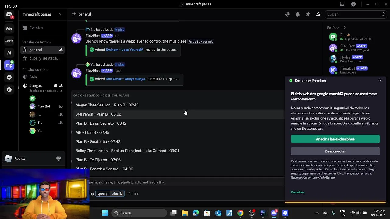Open File Explorer from taskbar
The width and height of the screenshot is (390, 219).
tap(185, 213)
